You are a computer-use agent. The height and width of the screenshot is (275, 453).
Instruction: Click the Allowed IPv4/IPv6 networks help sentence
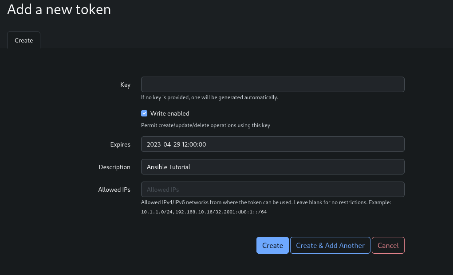[x=265, y=202]
